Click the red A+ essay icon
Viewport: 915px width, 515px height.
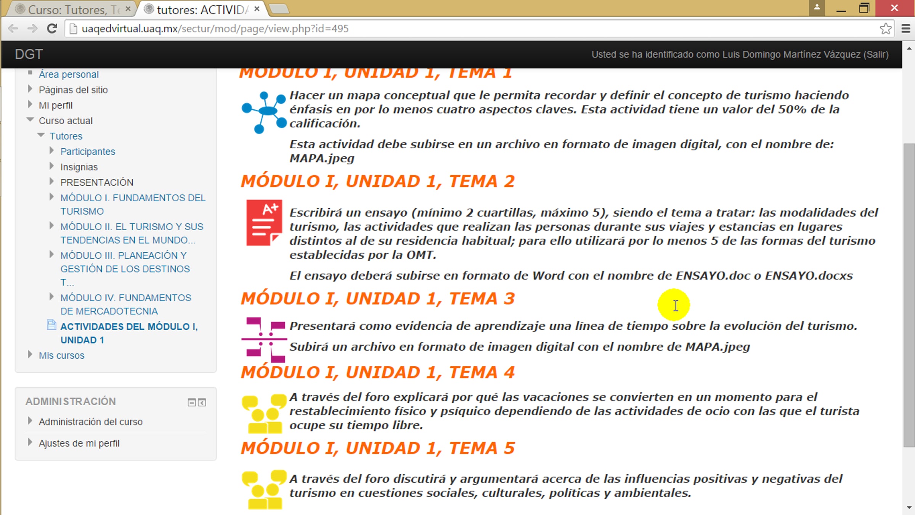pyautogui.click(x=264, y=223)
